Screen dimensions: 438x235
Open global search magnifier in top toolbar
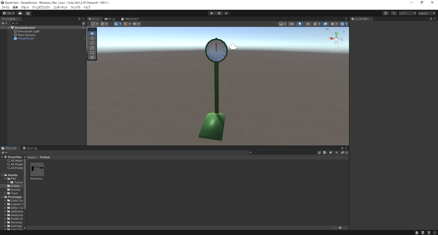tap(394, 13)
